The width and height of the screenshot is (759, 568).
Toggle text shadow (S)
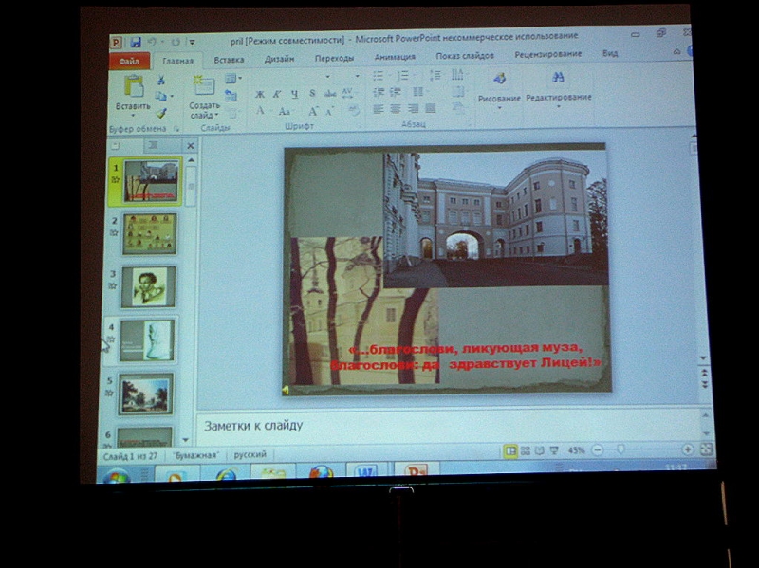pos(312,93)
